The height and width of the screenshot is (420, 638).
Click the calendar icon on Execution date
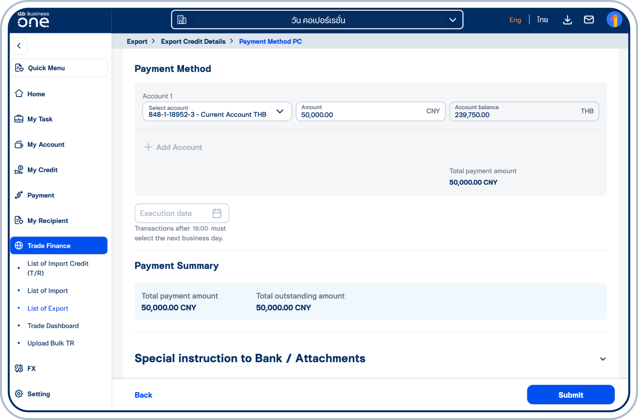217,213
